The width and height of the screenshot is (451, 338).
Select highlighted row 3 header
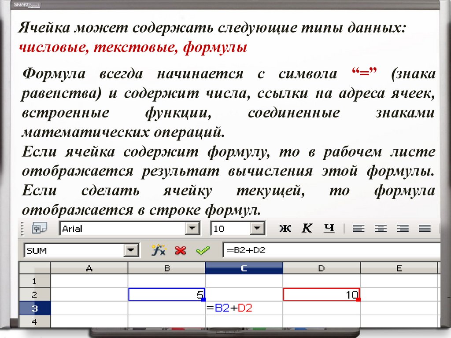[34, 308]
